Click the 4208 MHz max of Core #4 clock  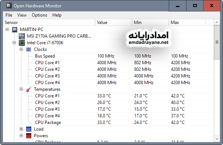(x=181, y=83)
